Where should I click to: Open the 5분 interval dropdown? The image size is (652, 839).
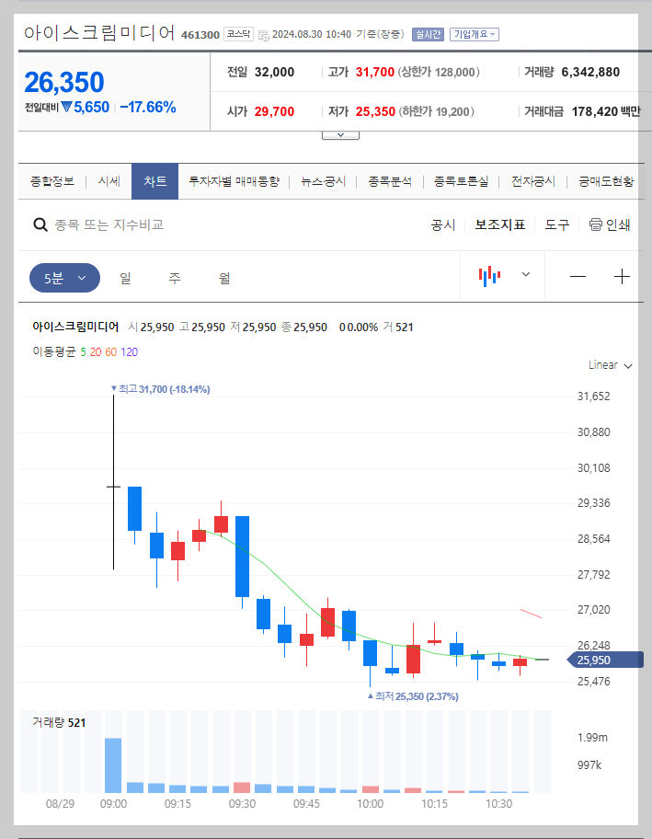coord(64,275)
